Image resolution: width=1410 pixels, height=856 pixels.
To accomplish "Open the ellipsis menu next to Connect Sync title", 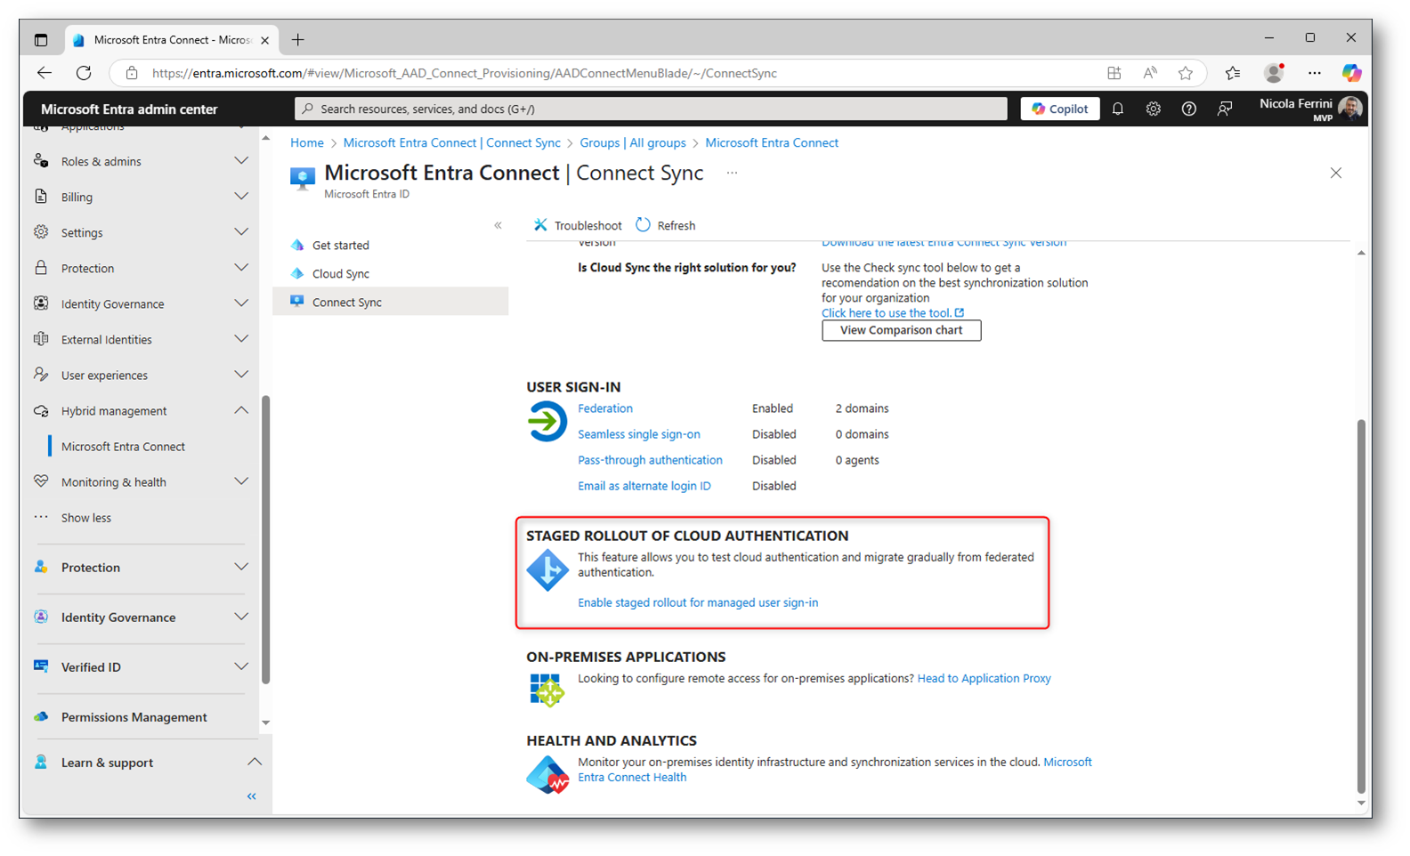I will 732,173.
